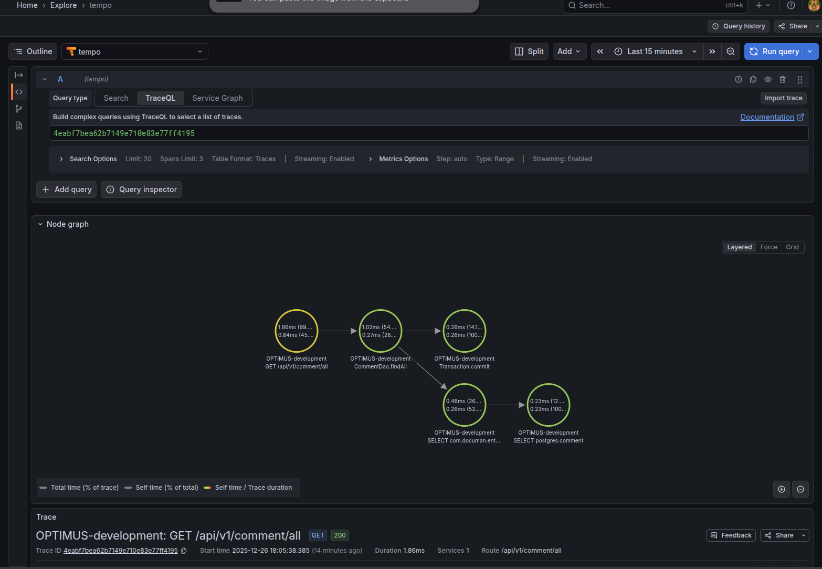Zoom out of the node graph
Viewport: 822px width, 569px height.
[800, 489]
